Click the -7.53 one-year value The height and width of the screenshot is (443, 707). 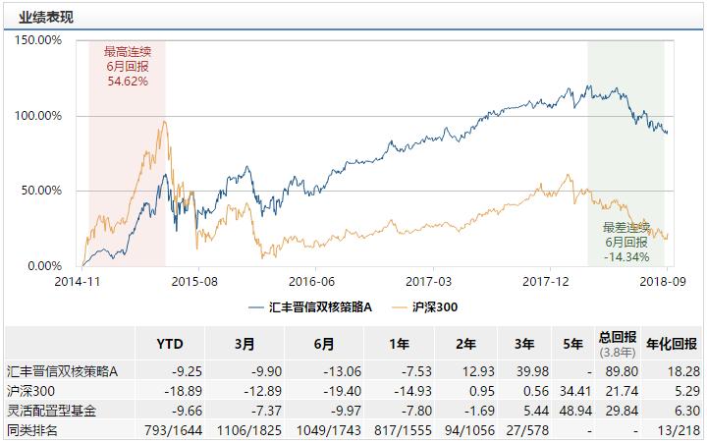(x=416, y=371)
